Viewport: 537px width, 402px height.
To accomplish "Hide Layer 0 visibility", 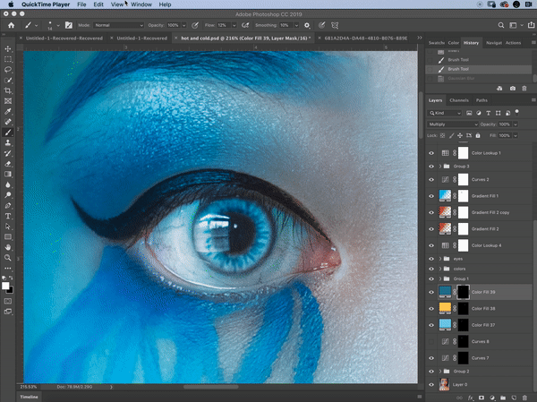I will click(431, 384).
